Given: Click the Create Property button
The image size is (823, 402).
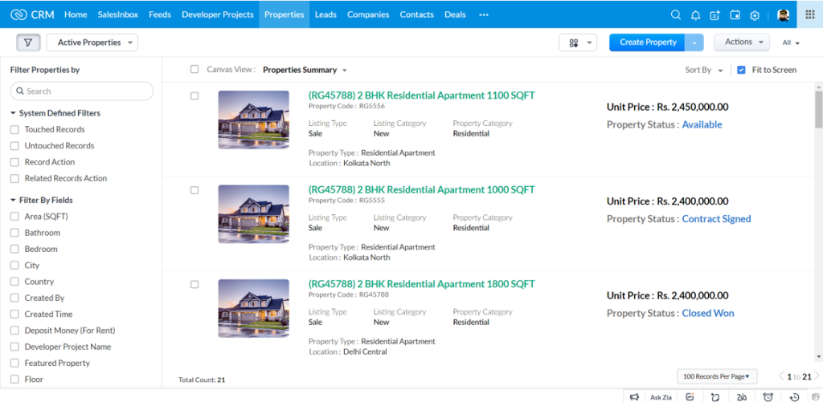Looking at the screenshot, I should pyautogui.click(x=648, y=43).
